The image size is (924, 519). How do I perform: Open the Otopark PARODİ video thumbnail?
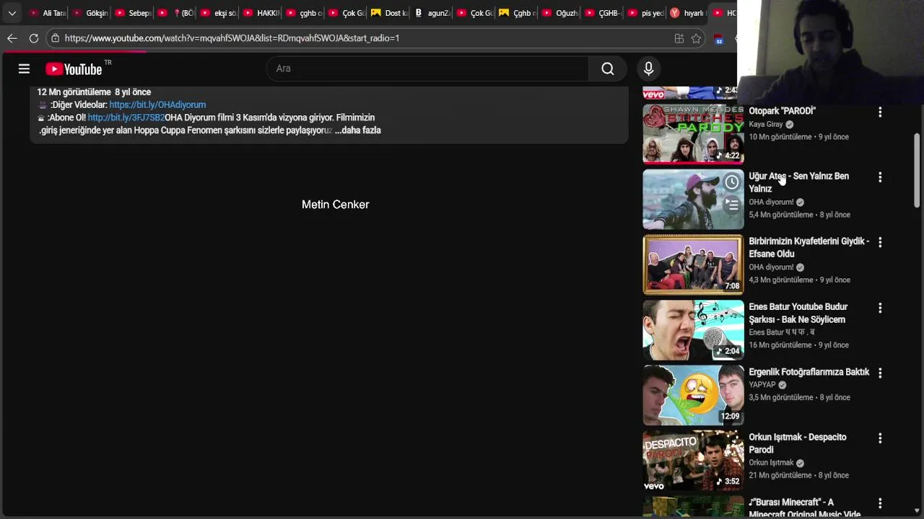[x=693, y=134]
